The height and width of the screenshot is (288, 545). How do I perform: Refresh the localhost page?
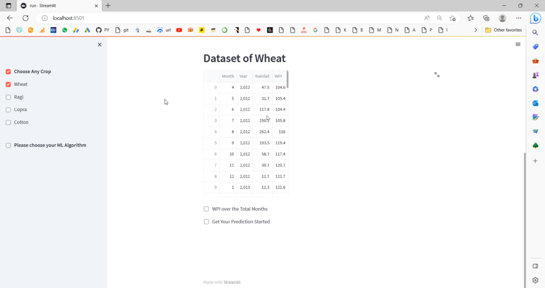coord(25,18)
